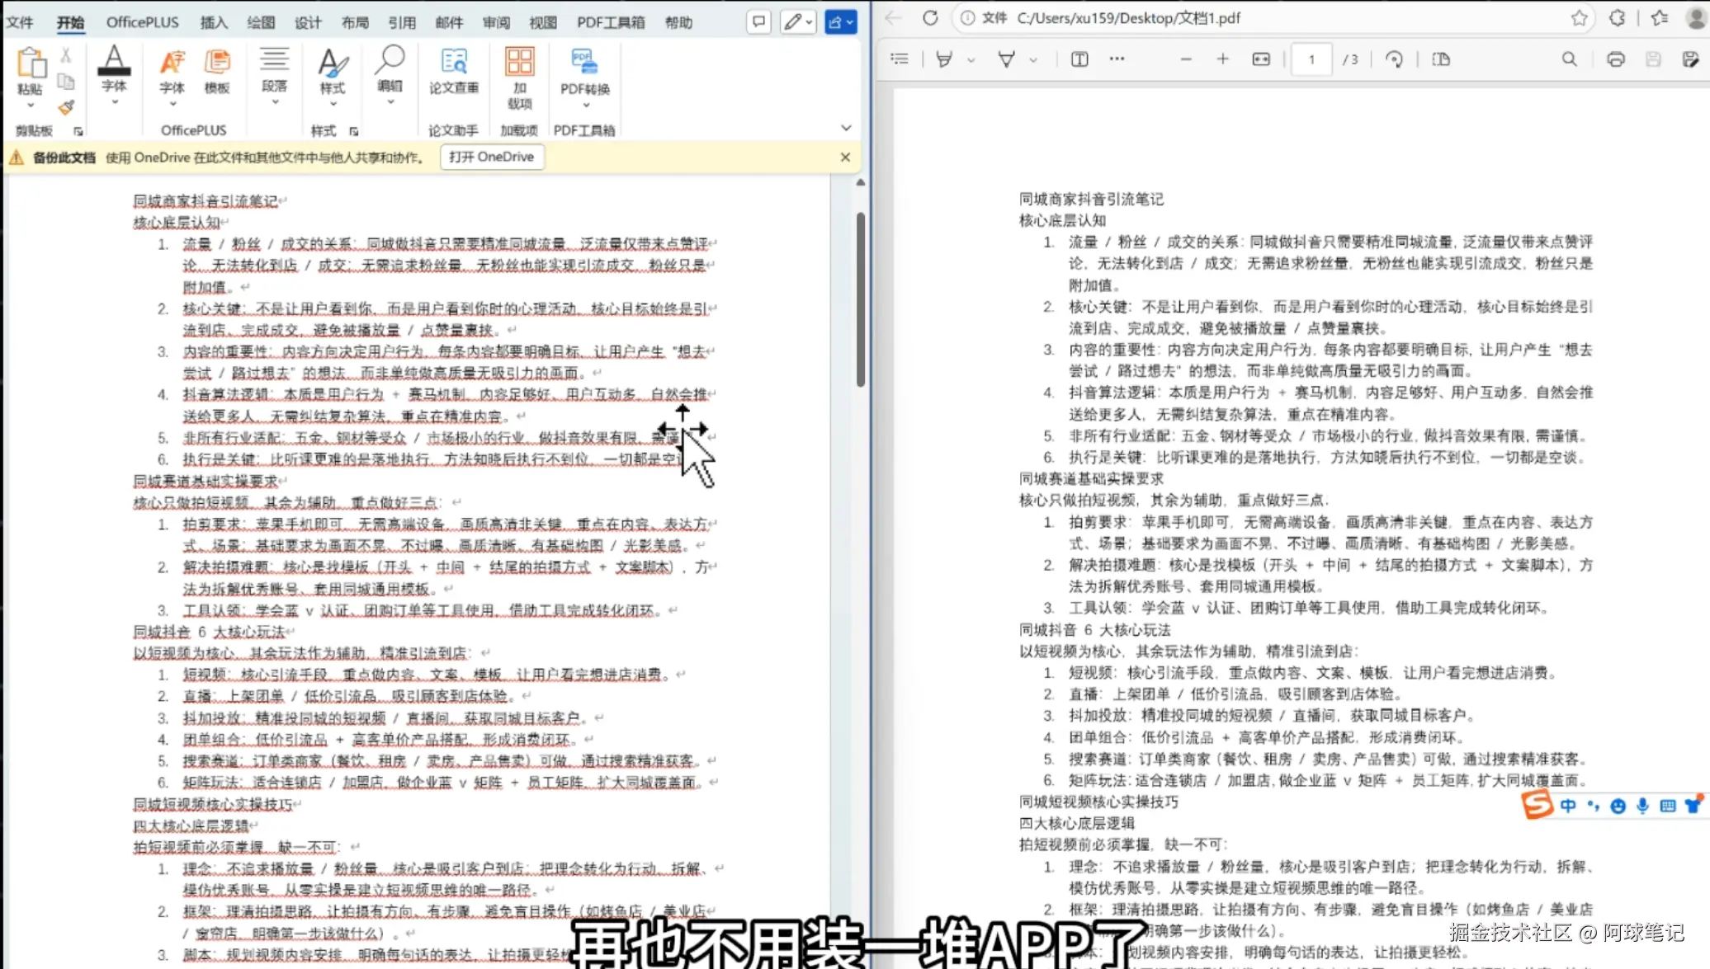This screenshot has height=969, width=1710.
Task: Show the PDF table of contents
Action: (x=899, y=59)
